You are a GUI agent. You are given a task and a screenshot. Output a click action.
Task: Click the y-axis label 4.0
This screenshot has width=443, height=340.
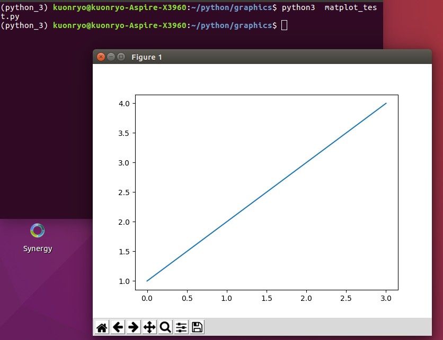[124, 104]
